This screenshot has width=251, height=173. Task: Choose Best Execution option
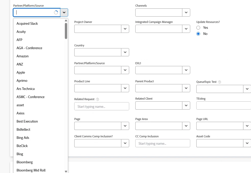tap(39, 121)
